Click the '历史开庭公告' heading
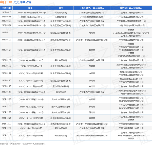Viewport: 152px width, 145px height. tap(22, 2)
